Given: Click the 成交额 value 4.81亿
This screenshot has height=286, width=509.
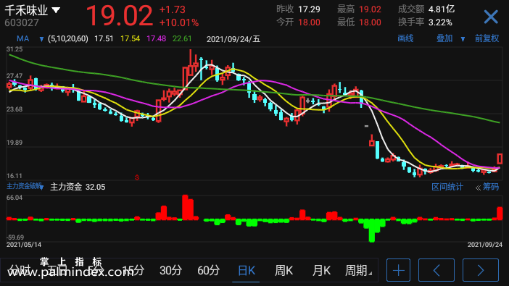Looking at the screenshot, I should (442, 9).
